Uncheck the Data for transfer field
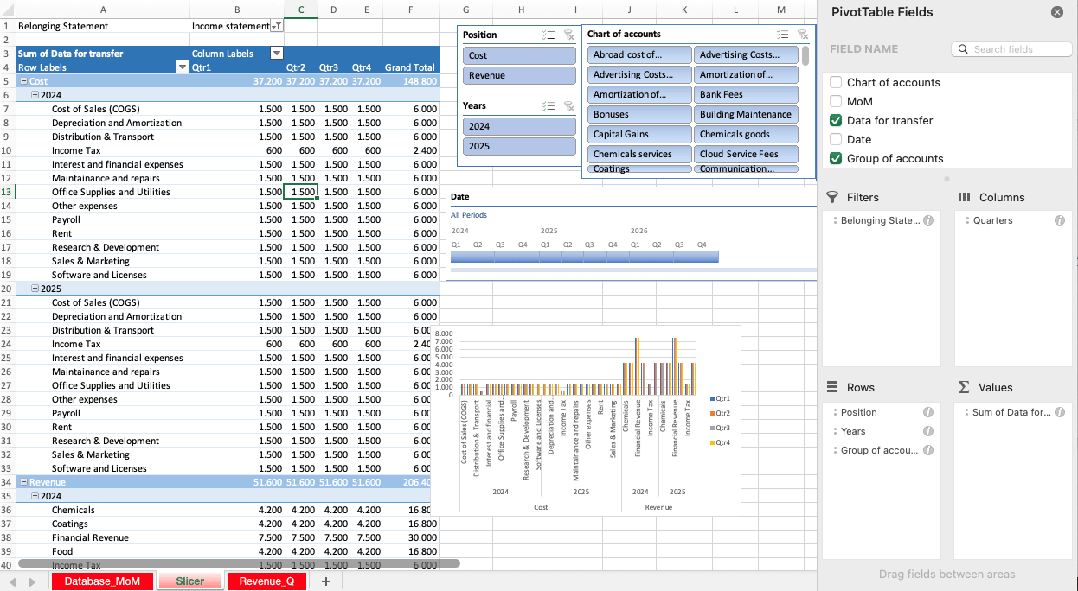This screenshot has height=591, width=1078. coord(836,120)
